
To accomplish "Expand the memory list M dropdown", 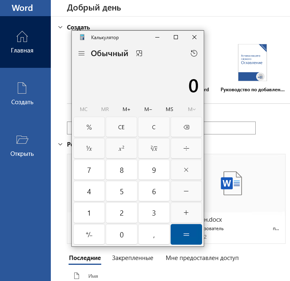I will [192, 109].
